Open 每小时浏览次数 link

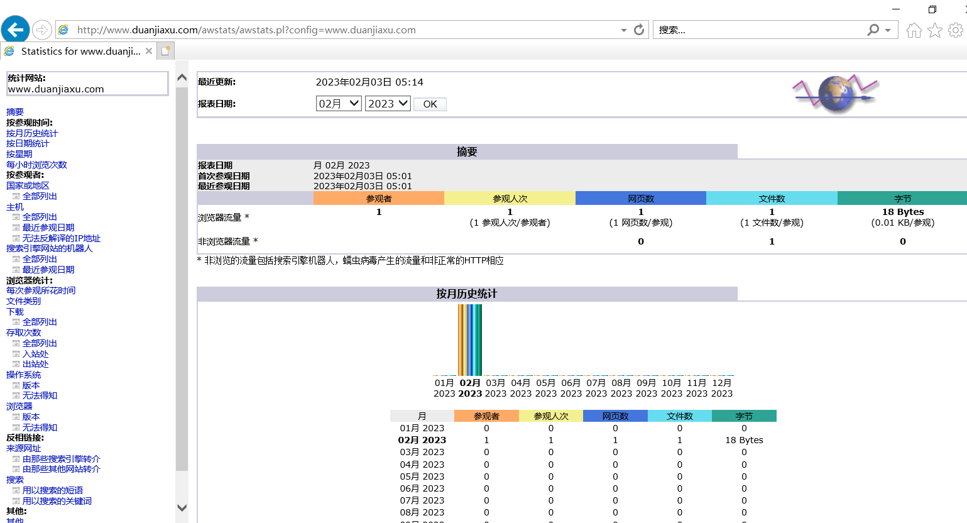coord(36,165)
